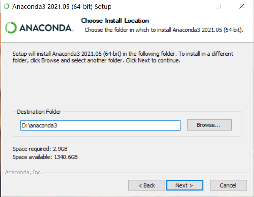Viewport: 254px width, 197px height.
Task: Click the header subtitle about choosing the folder
Action: 164,30
